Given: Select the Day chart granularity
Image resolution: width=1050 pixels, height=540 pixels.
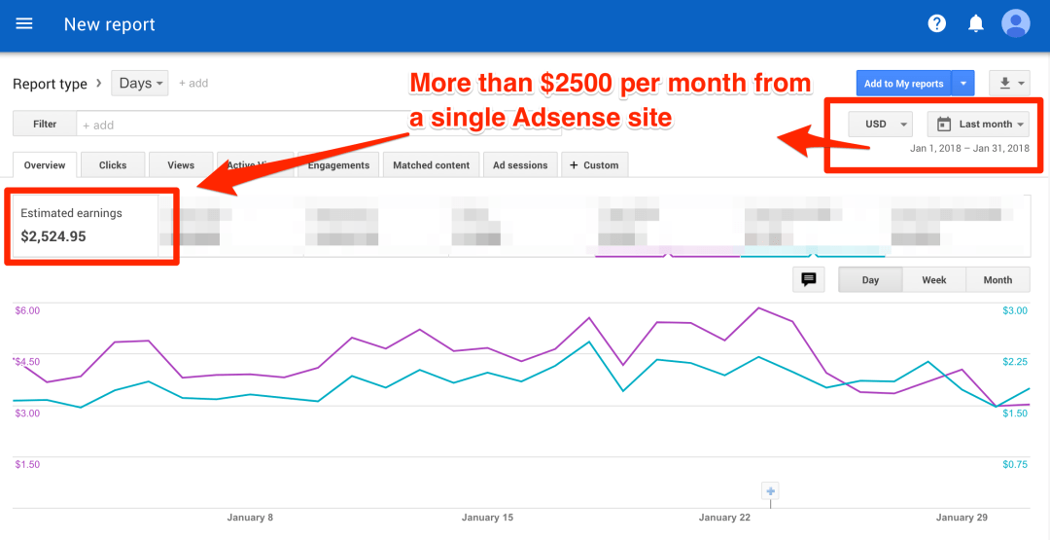Looking at the screenshot, I should tap(870, 280).
